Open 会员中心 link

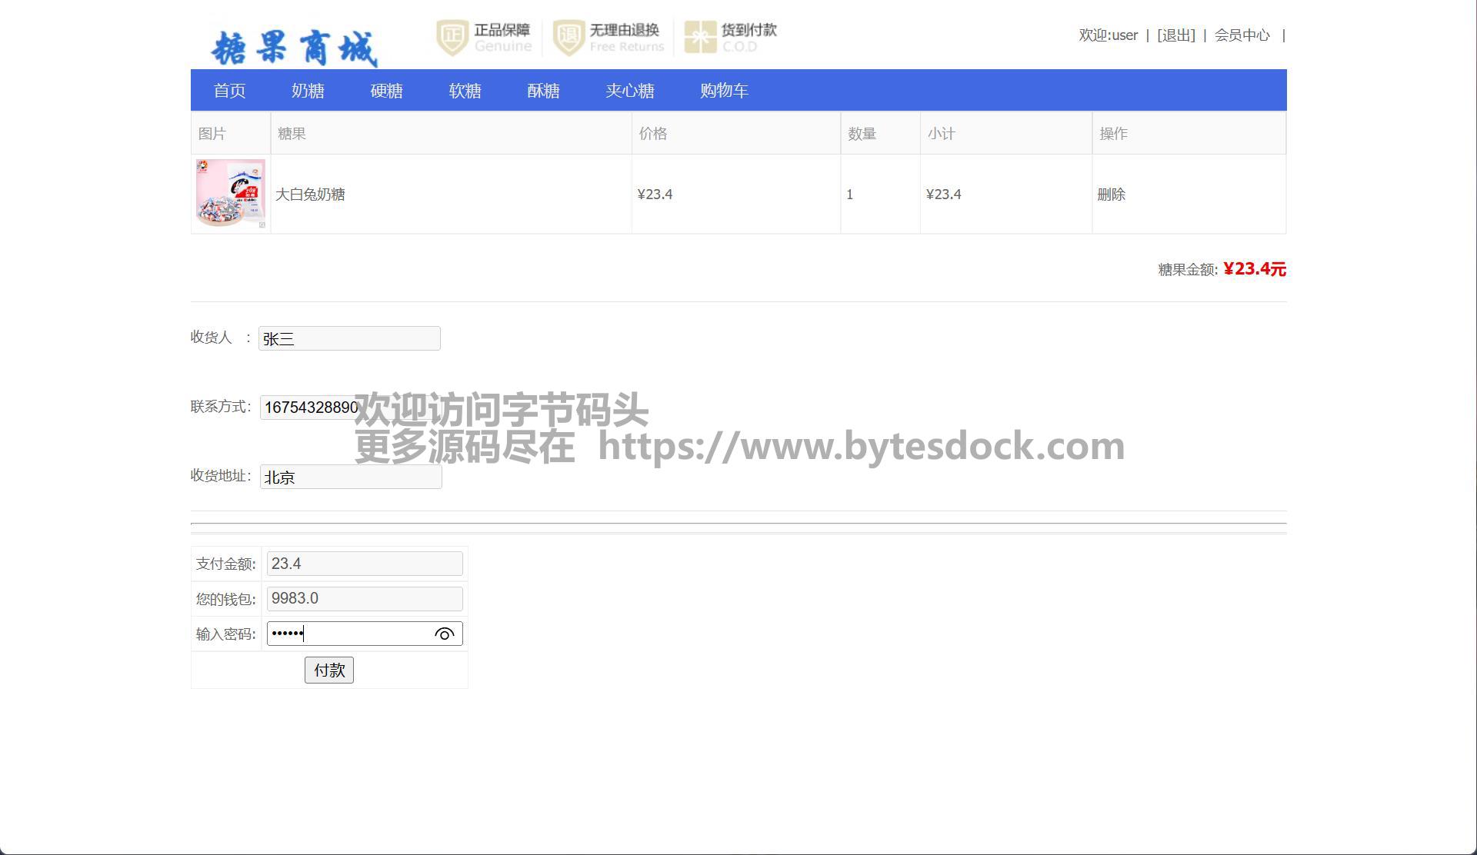[x=1242, y=35]
